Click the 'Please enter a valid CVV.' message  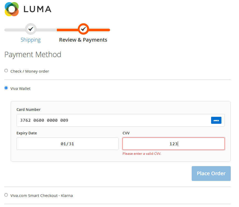coord(142,154)
